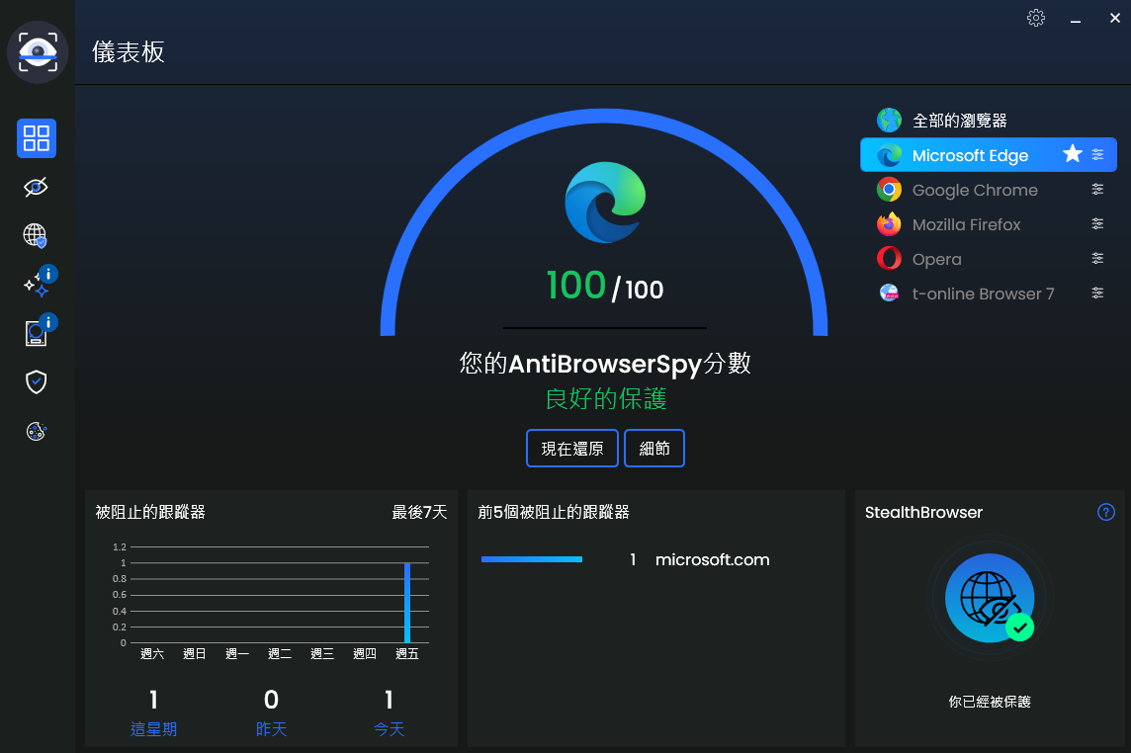Open settings sliders for t-online Browser 7
This screenshot has width=1131, height=753.
1097,293
